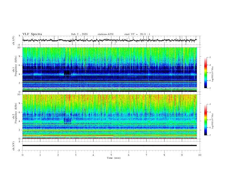Click the ch.2 "Frequency (kHz)" axis label
This screenshot has height=174, width=225.
click(16, 113)
